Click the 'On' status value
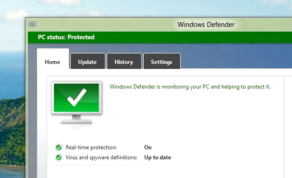The width and height of the screenshot is (292, 178). click(x=148, y=147)
